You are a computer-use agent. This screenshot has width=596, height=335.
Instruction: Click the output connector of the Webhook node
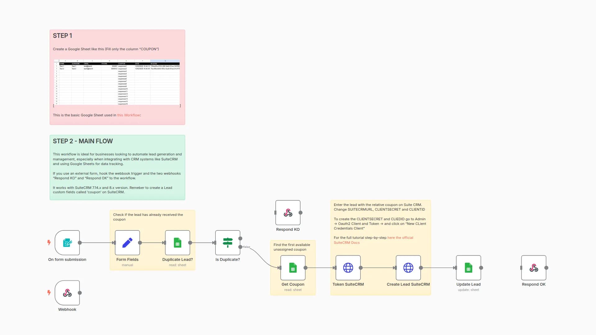click(x=80, y=293)
